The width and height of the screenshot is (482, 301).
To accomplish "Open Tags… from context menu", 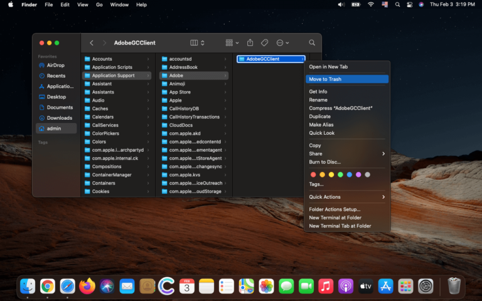I will [346, 184].
